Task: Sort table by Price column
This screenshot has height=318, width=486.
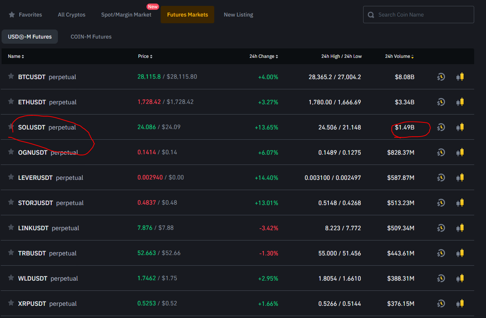Action: pos(145,56)
